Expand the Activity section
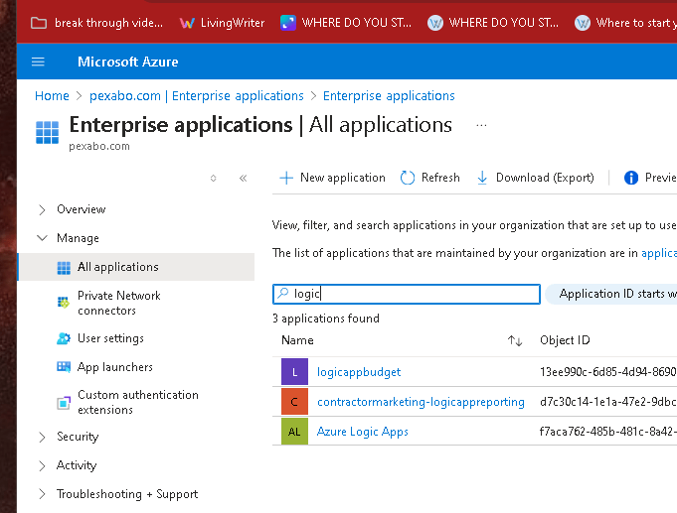This screenshot has width=677, height=513. tap(42, 466)
